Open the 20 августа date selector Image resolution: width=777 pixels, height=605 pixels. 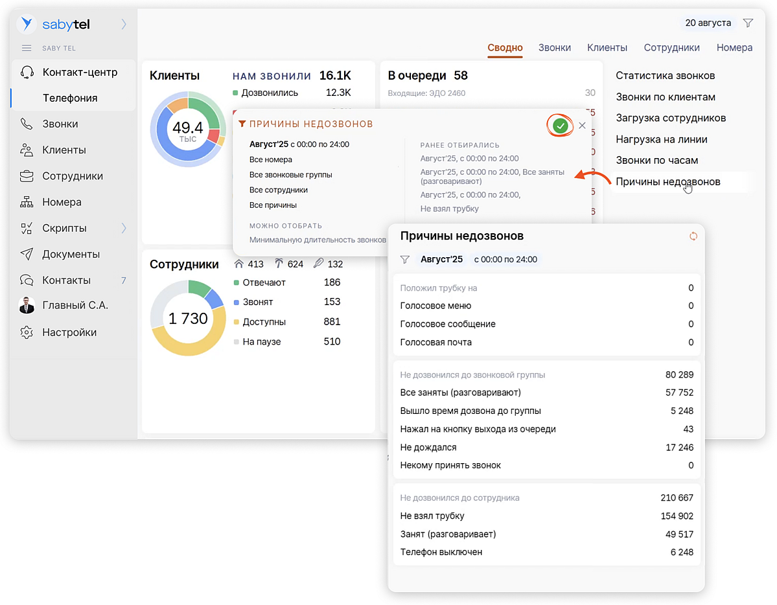coord(708,23)
